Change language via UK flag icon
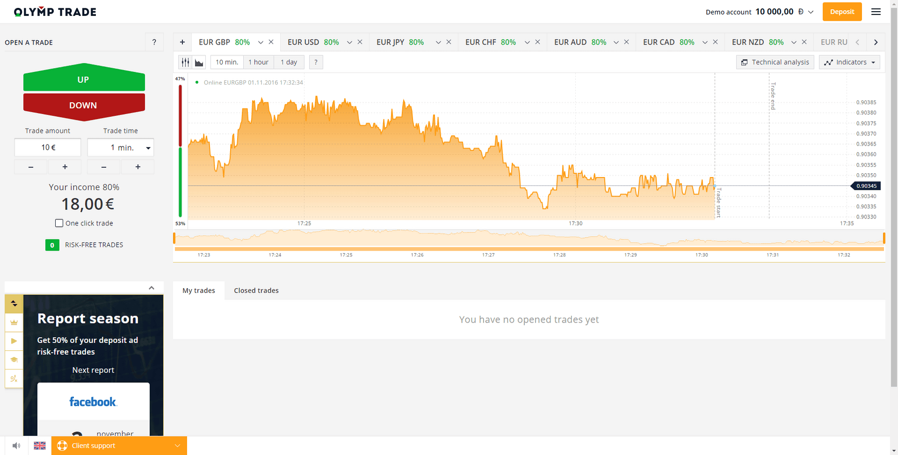This screenshot has width=898, height=455. (40, 446)
